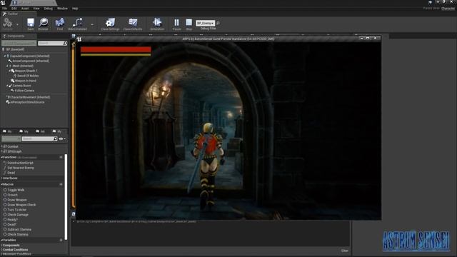457x257 pixels.
Task: Open Class Defaults
Action: [x=133, y=24]
